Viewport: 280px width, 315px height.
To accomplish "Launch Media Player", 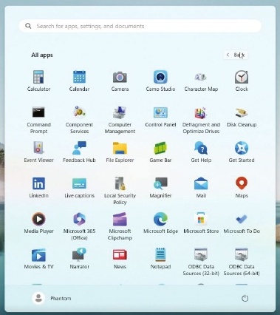I will pyautogui.click(x=38, y=223).
